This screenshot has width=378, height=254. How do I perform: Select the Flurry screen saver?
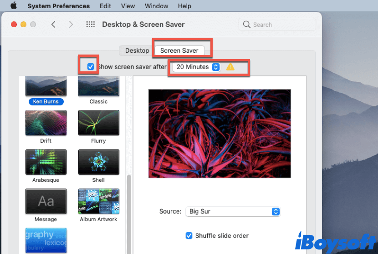[x=98, y=123]
